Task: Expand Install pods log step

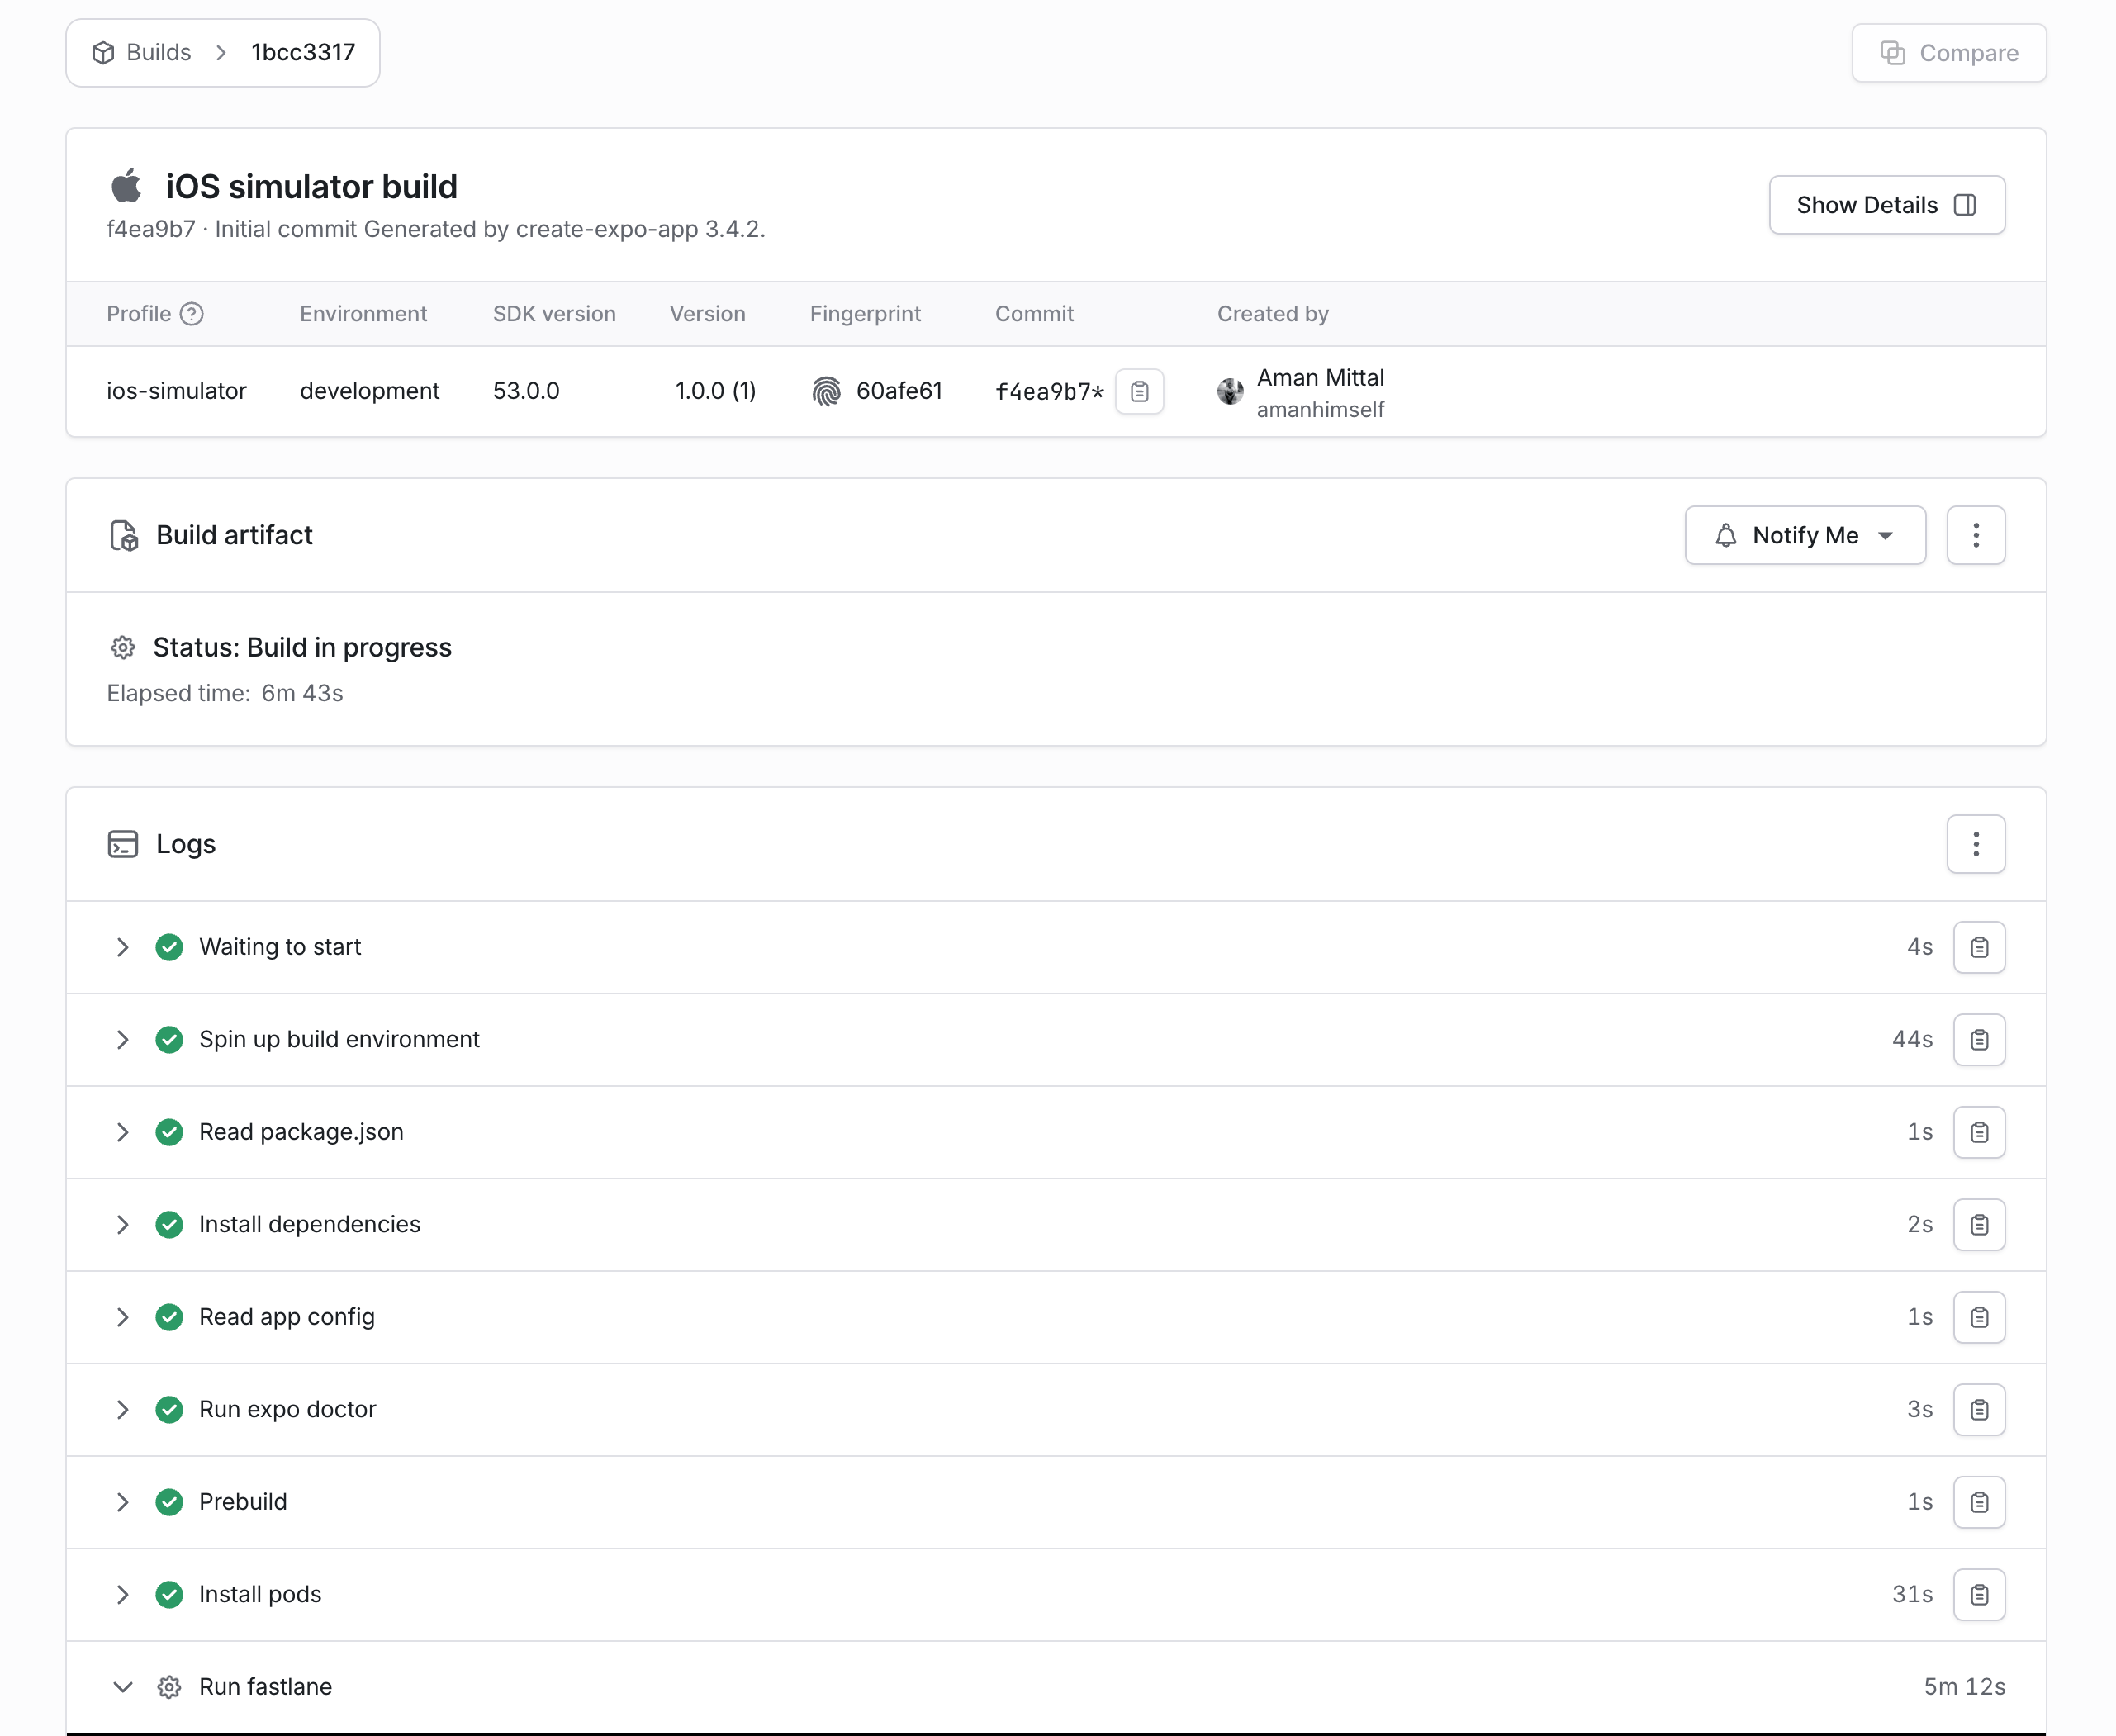Action: click(x=122, y=1595)
